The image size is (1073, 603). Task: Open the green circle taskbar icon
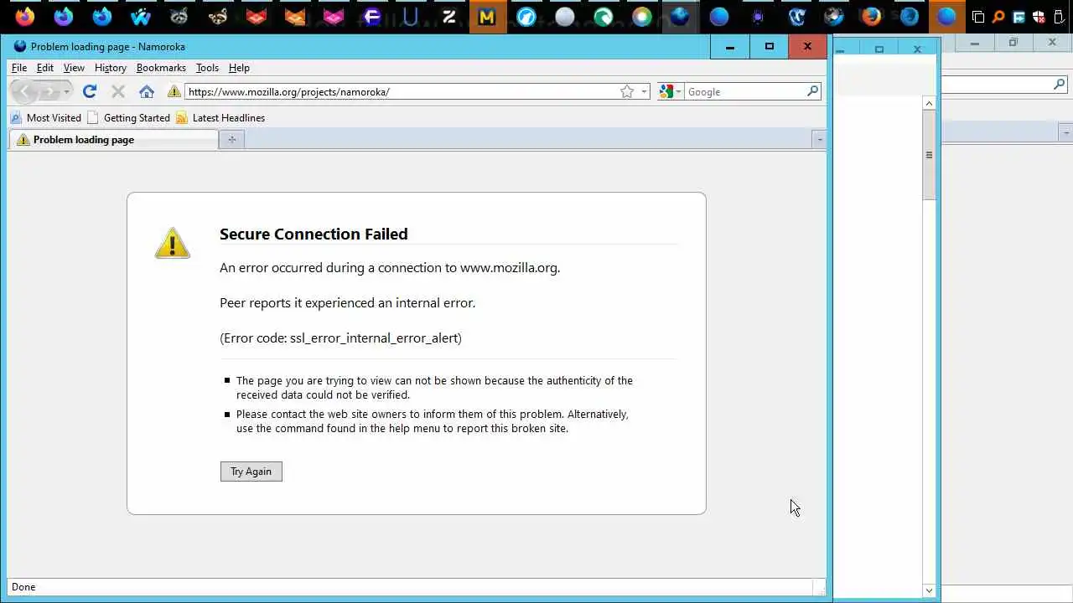click(604, 17)
